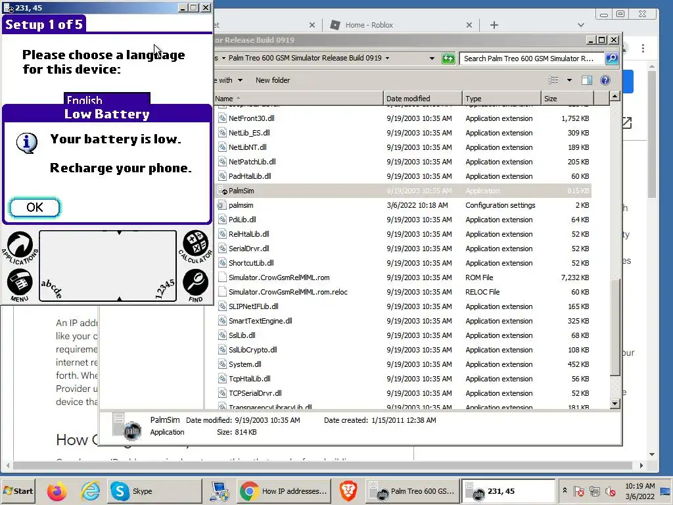Click scroll down arrow in file list
Screen dimensions: 673x505
[x=615, y=403]
